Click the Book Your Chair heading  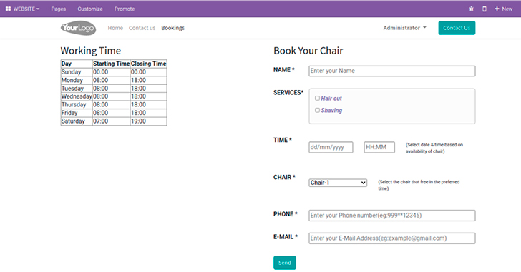click(x=308, y=51)
